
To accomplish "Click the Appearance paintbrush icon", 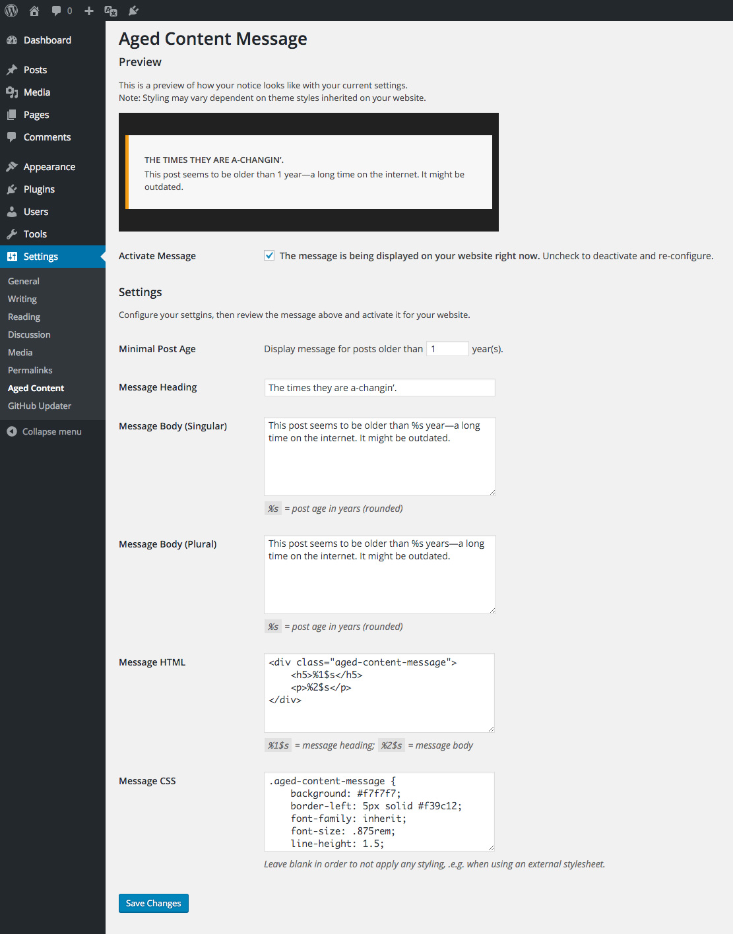I will coord(12,167).
